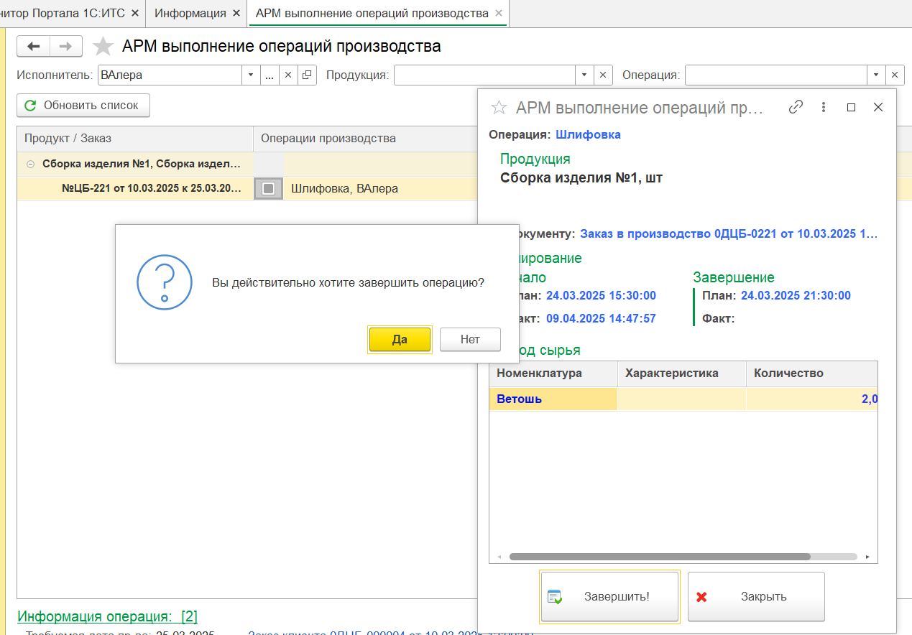Switch to the Информация tab

[190, 13]
